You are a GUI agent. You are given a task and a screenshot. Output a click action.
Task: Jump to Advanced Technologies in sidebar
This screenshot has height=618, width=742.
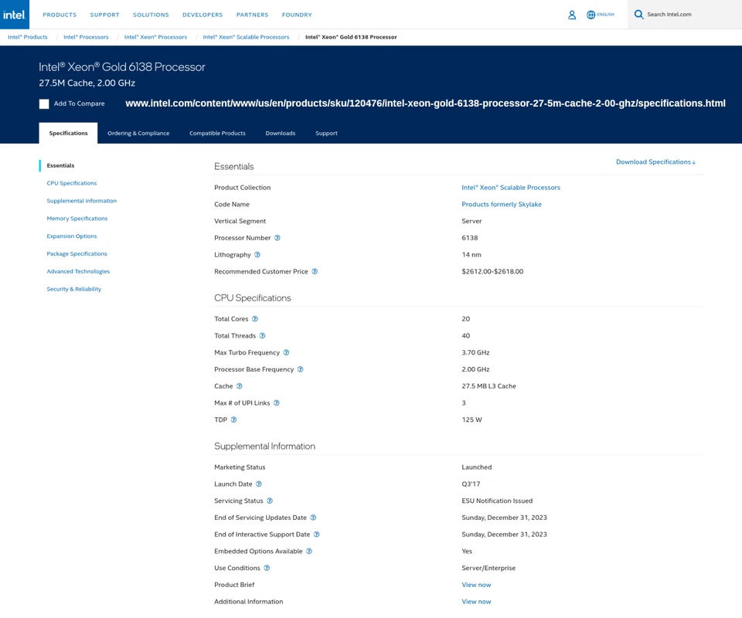click(x=78, y=271)
